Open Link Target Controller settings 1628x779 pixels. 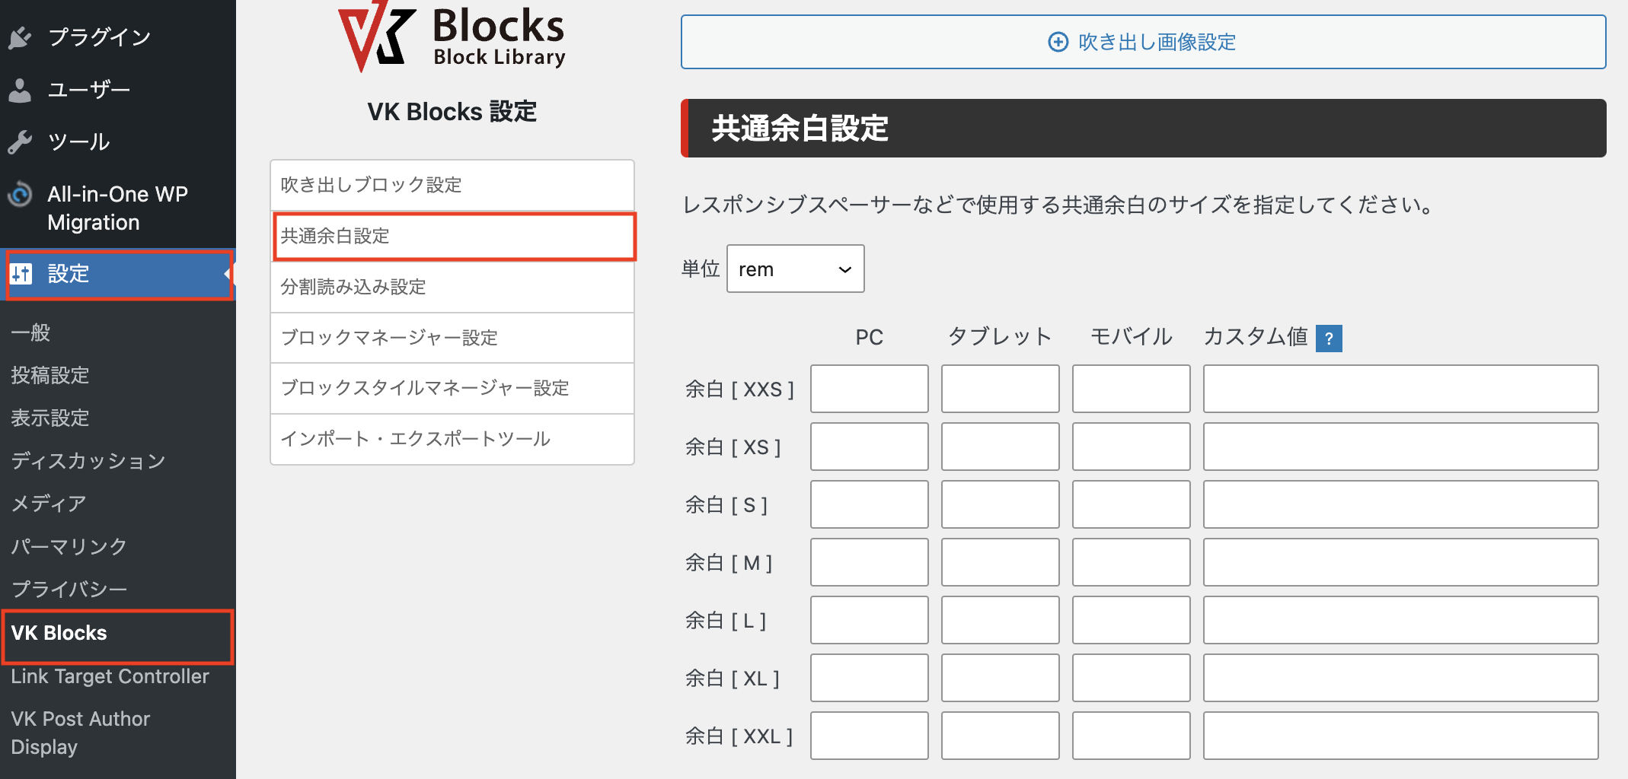point(110,676)
